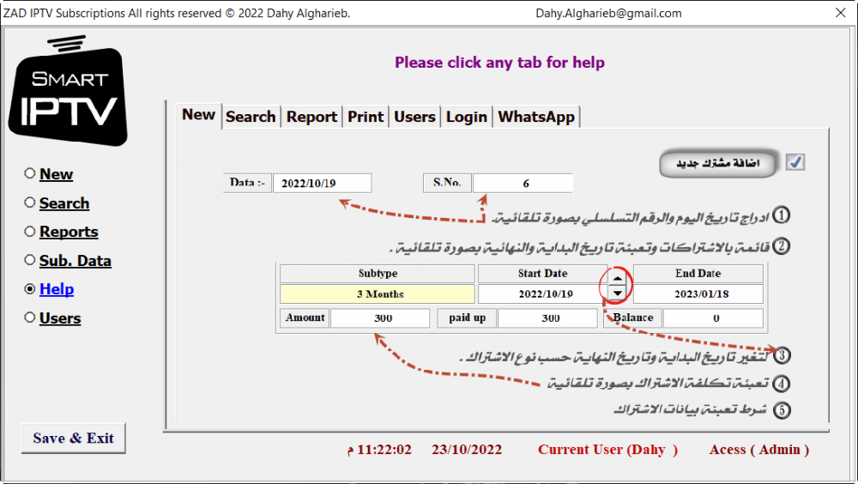Open the 3 Months subtype field
Image resolution: width=858 pixels, height=484 pixels.
(378, 294)
